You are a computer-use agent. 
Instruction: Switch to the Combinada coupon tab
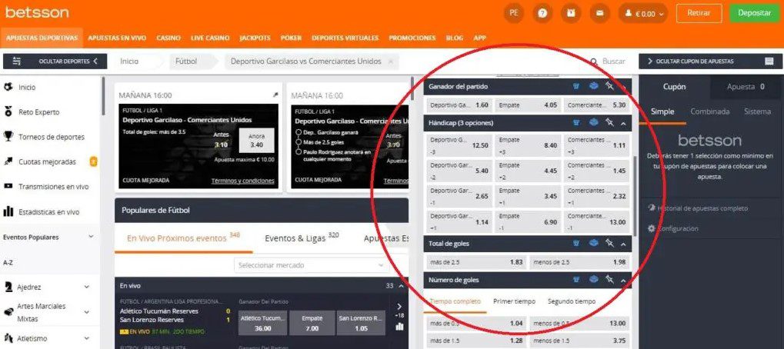tap(710, 111)
